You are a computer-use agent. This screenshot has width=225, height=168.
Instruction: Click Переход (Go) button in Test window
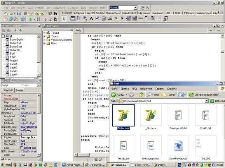click(217, 101)
